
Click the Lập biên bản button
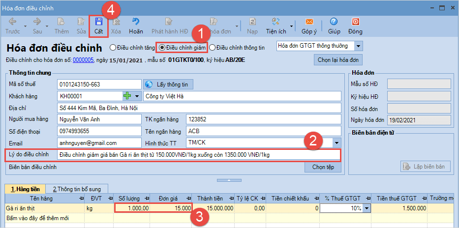click(426, 167)
